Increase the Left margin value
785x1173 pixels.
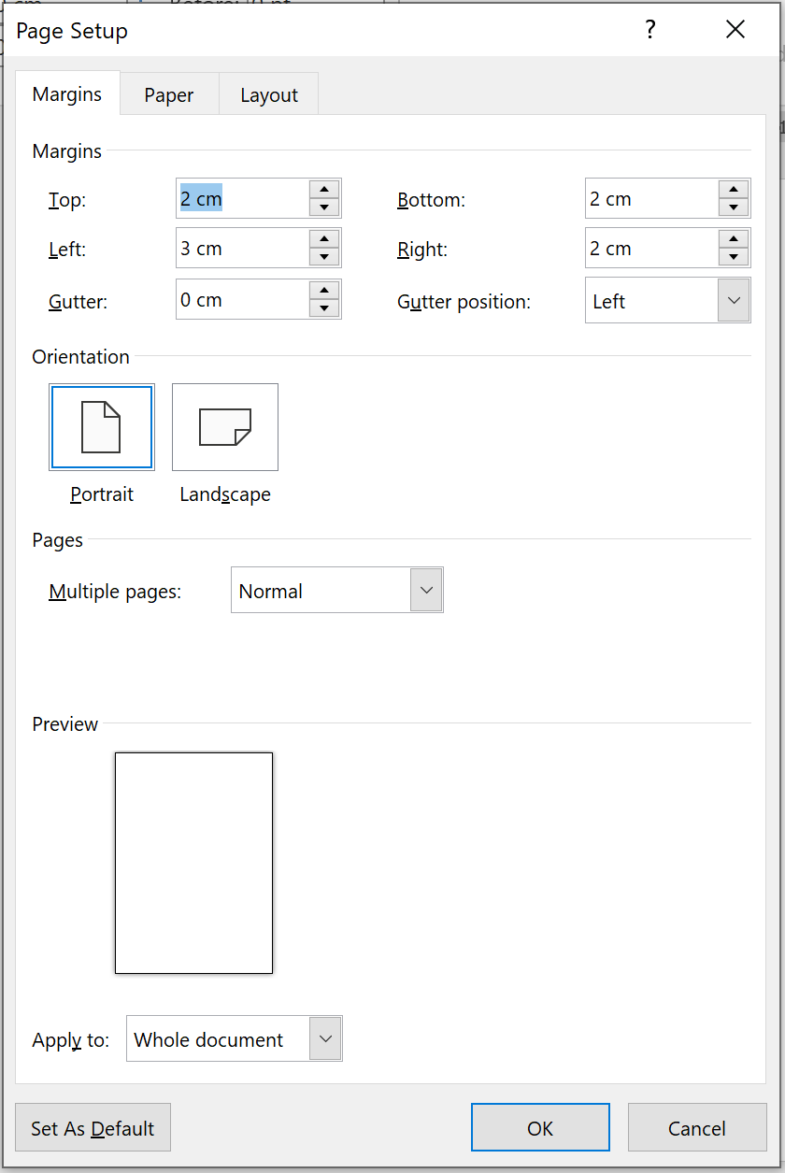[324, 238]
